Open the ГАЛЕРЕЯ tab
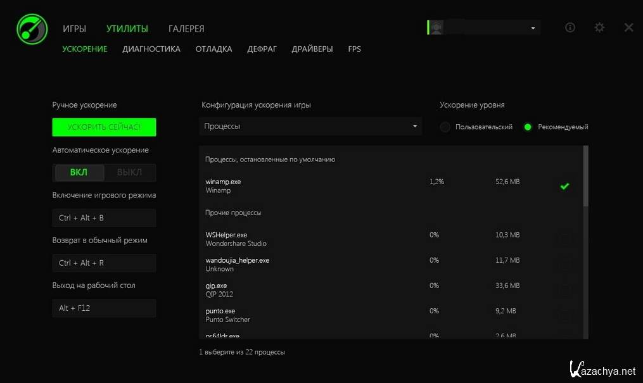 click(186, 29)
